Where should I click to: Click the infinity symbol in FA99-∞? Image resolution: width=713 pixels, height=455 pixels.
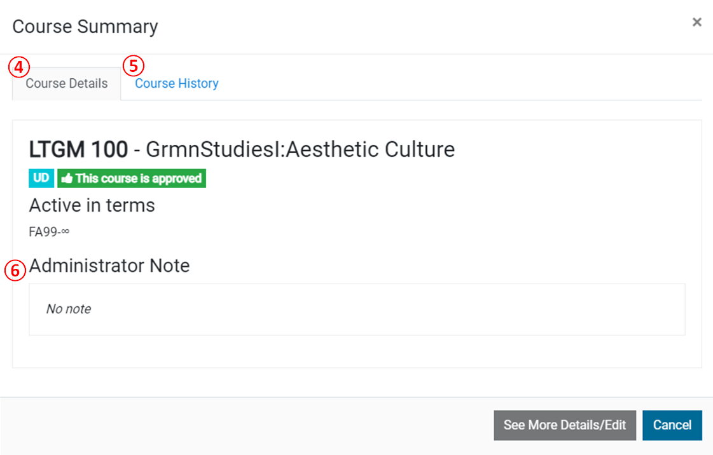coord(66,231)
